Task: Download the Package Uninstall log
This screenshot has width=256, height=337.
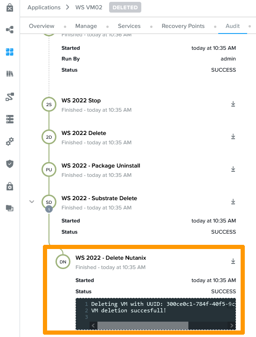Action: coord(233,169)
